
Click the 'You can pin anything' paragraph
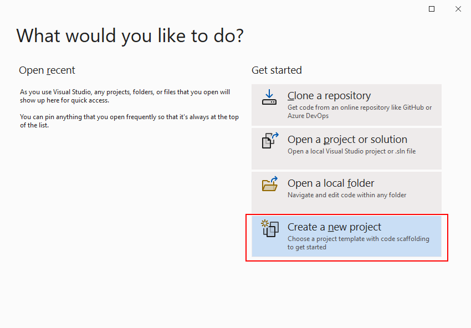coord(129,121)
